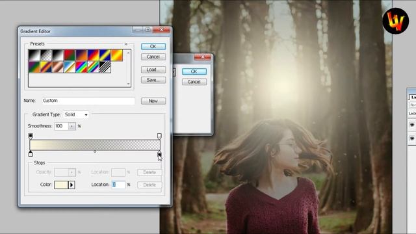Switch to the Layers panel tab

click(413, 97)
